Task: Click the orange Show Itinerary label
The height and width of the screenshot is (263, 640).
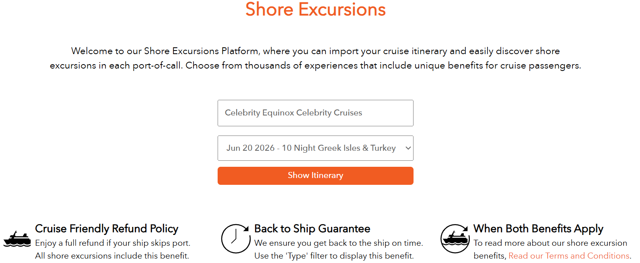Action: click(x=315, y=175)
